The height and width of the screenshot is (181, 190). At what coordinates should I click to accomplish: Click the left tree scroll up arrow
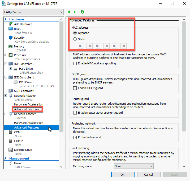point(61,19)
